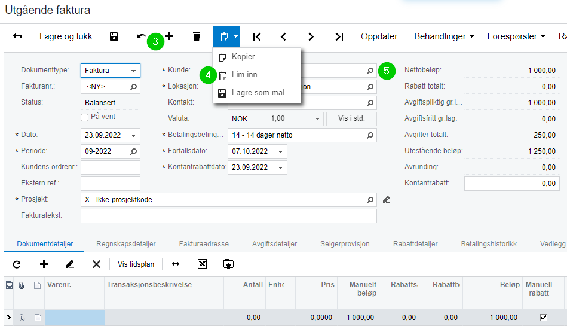Click the grid row selector icon header
This screenshot has height=329, width=567.
coord(9,285)
